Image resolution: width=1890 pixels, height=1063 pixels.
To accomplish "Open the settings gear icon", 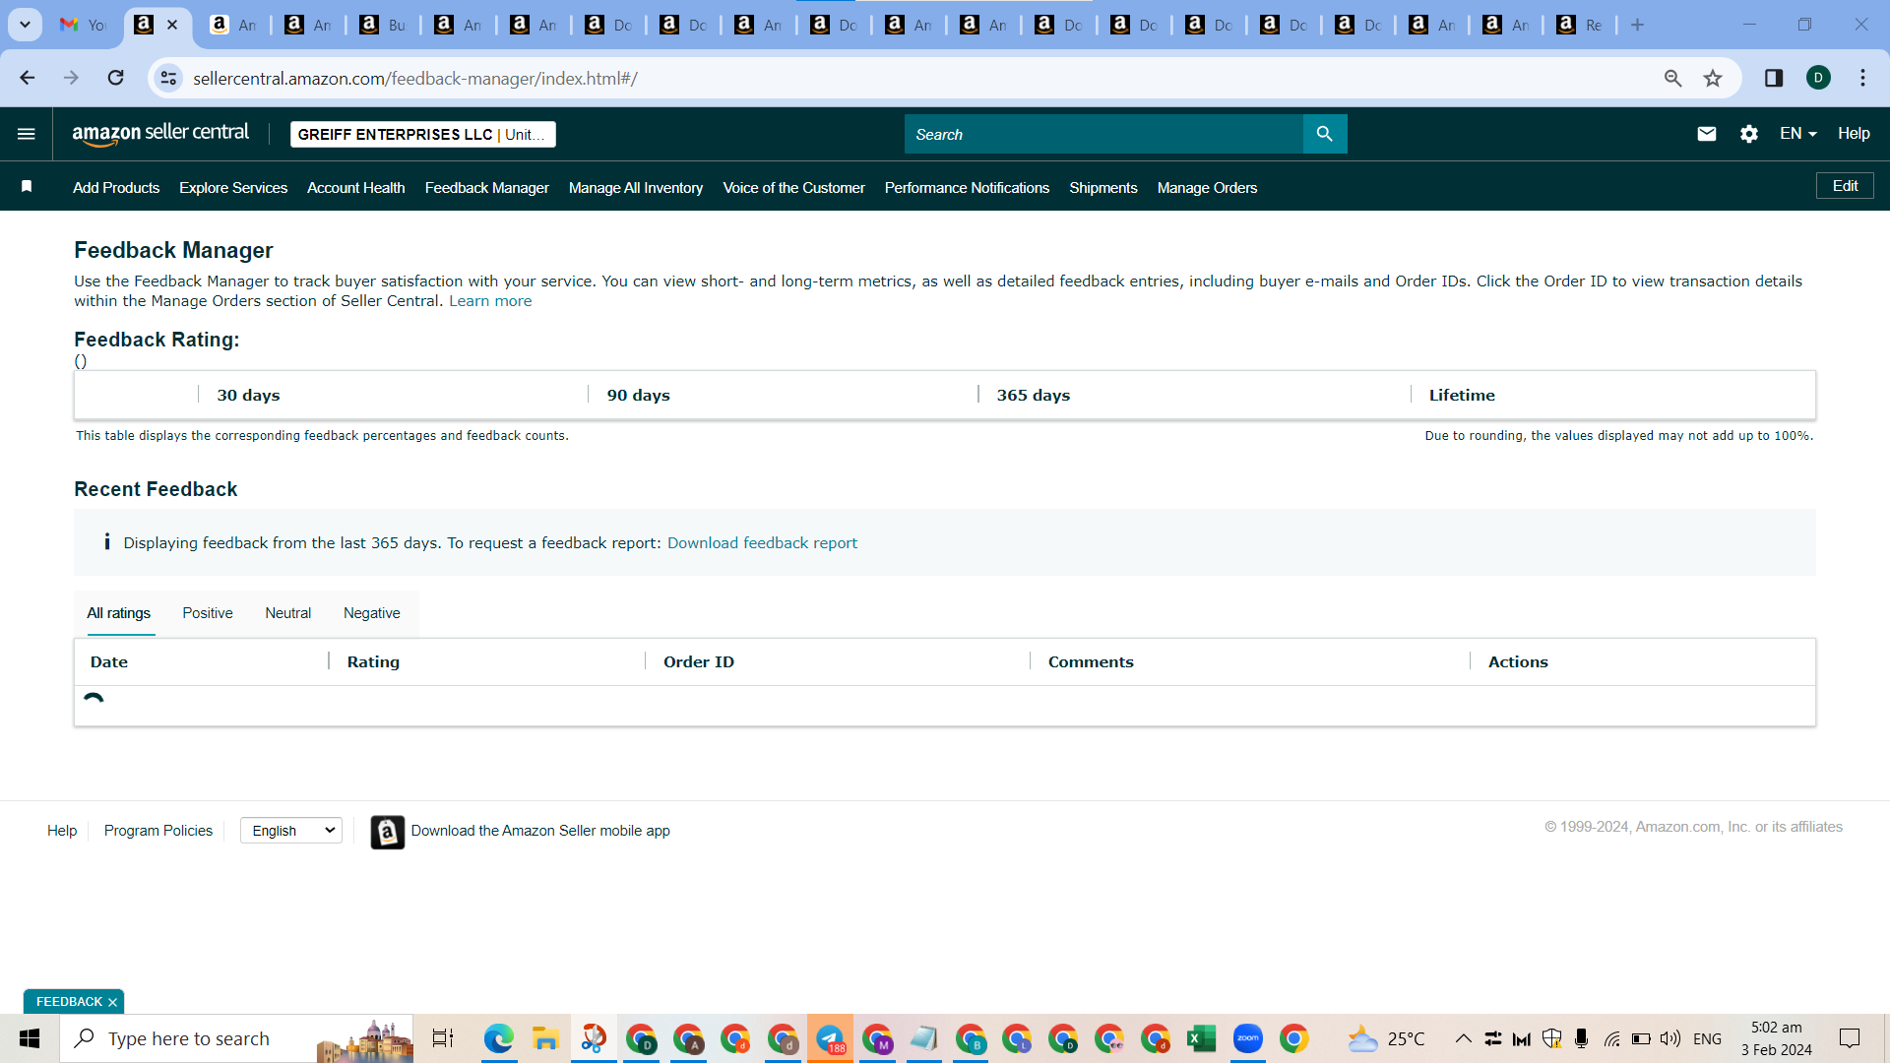I will [1749, 134].
